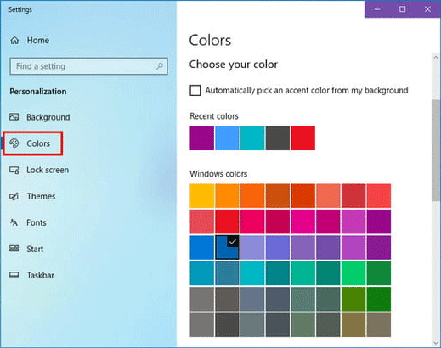Select purple swatch ending second row
The width and height of the screenshot is (441, 348).
(379, 222)
